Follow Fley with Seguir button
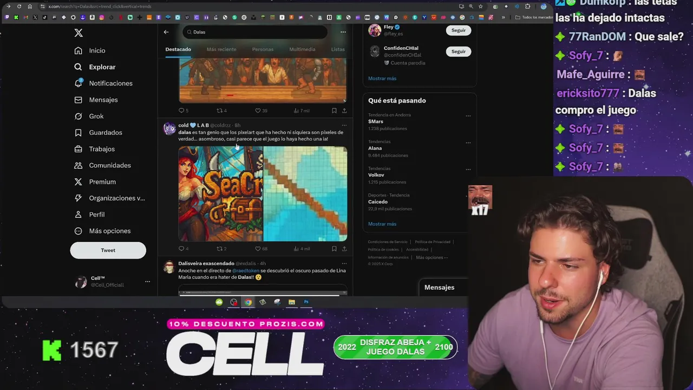This screenshot has width=693, height=390. [x=459, y=30]
